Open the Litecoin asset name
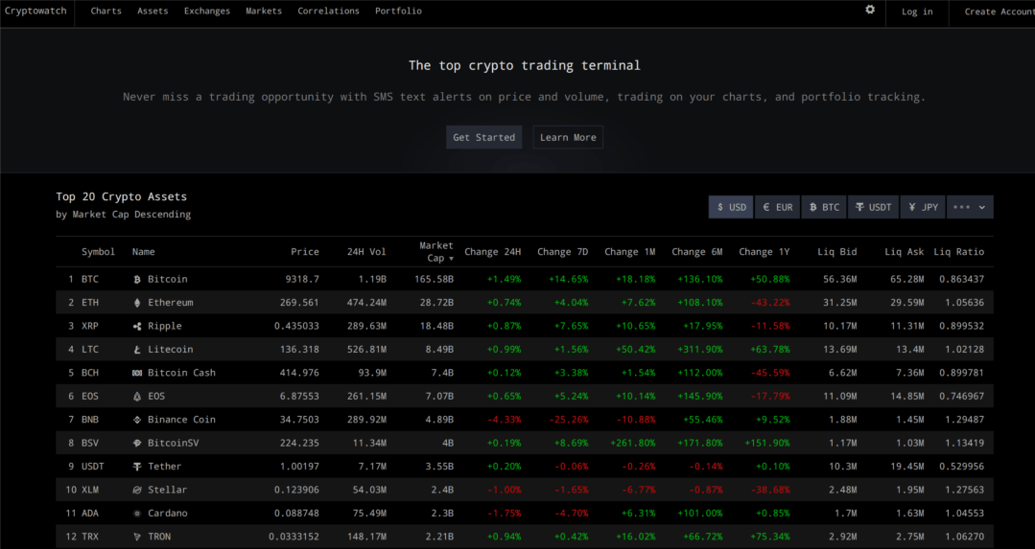Screen dimensions: 1035x549 [171, 350]
